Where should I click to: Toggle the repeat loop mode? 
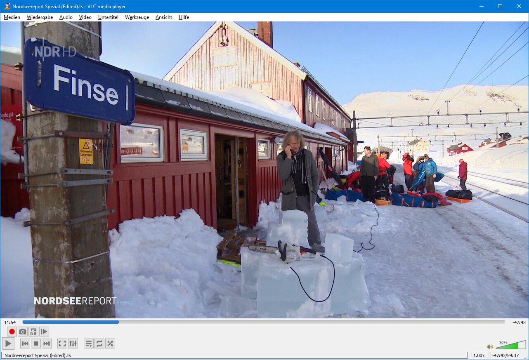(99, 344)
